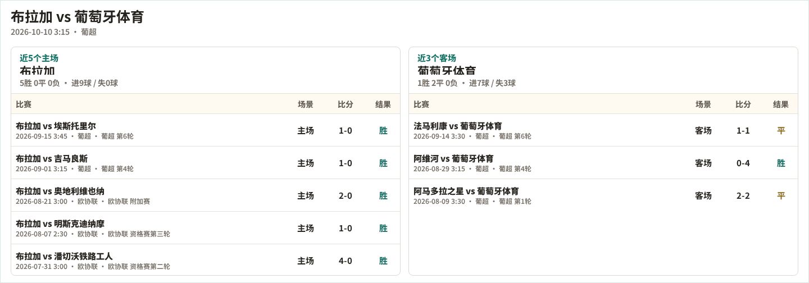The image size is (809, 283).
Task: Select the detail line 2026-08-21 3:00 欧协联 附加赛
Action: pyautogui.click(x=83, y=201)
